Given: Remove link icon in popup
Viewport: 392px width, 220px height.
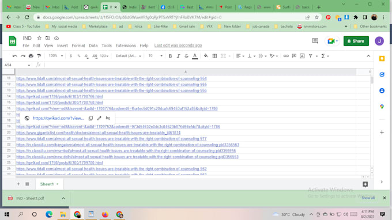Looking at the screenshot, I should tap(108, 118).
